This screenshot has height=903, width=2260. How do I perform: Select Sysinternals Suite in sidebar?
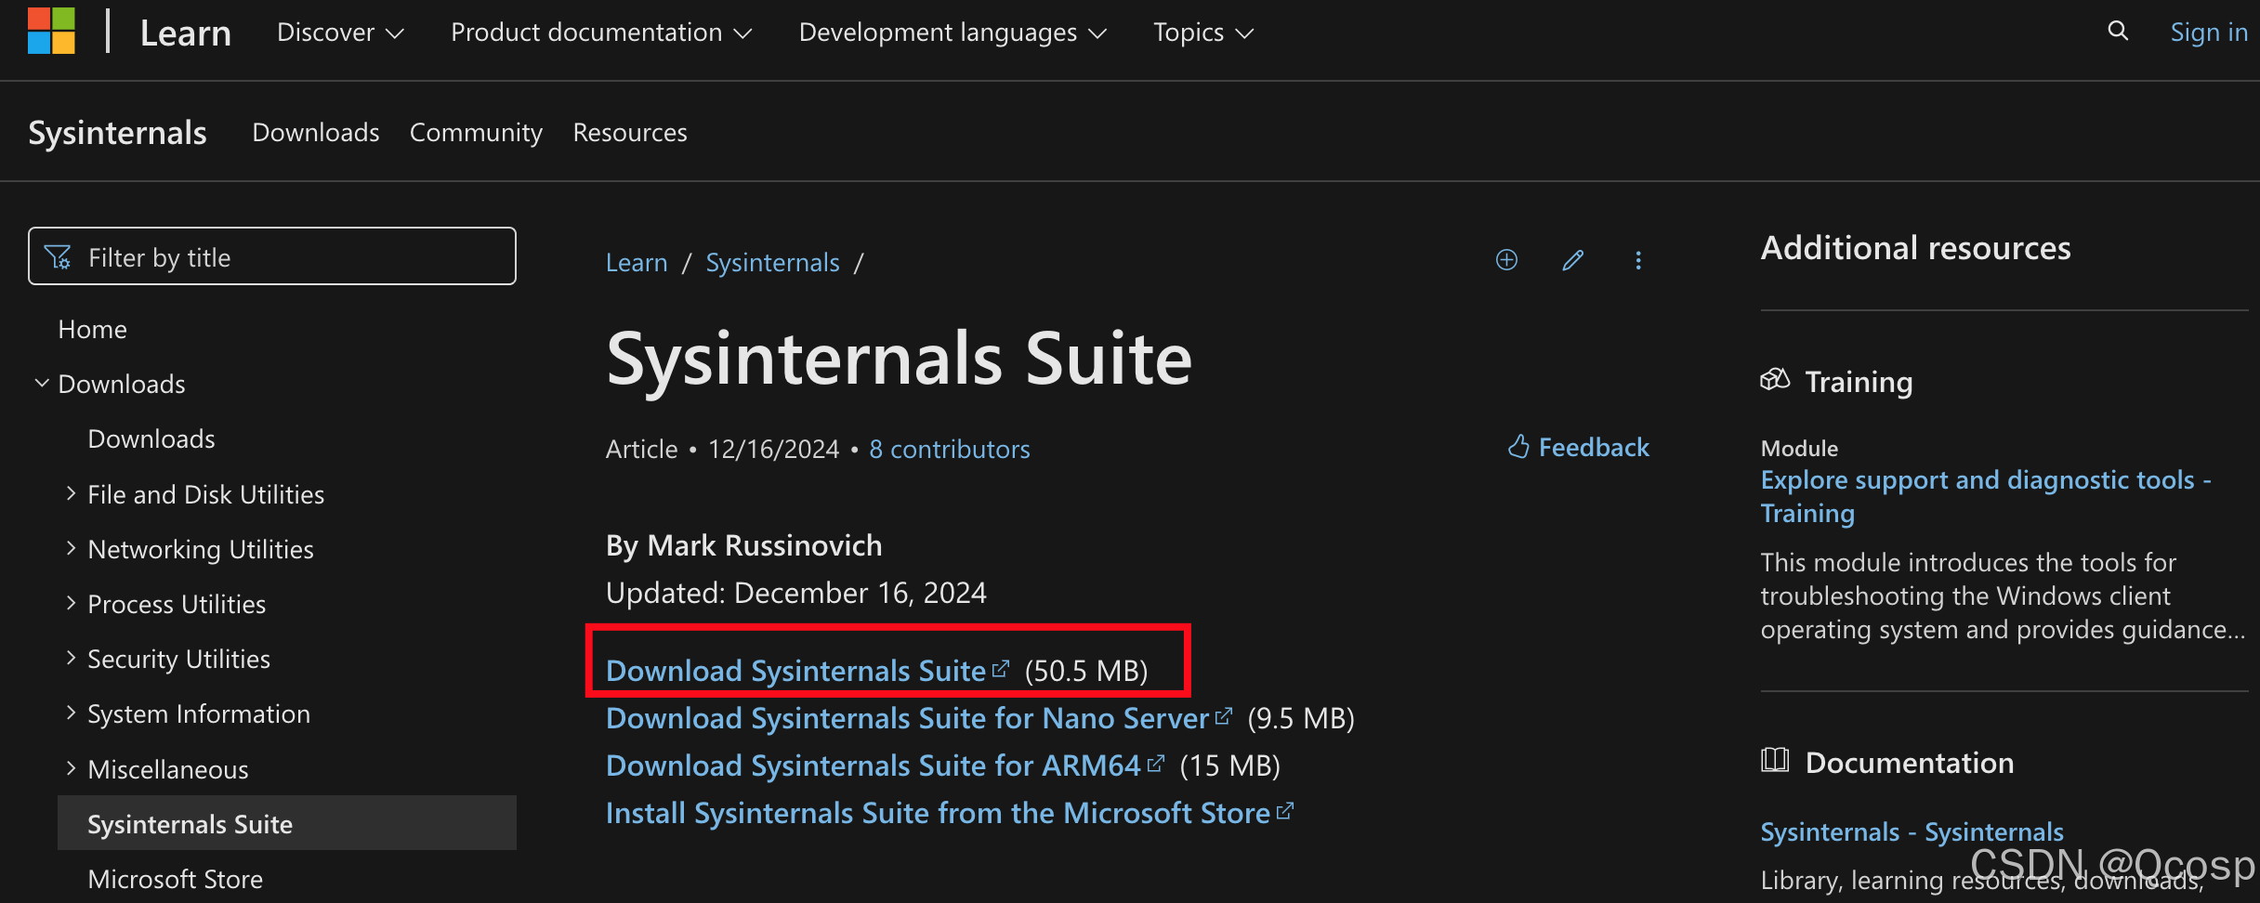click(x=286, y=823)
